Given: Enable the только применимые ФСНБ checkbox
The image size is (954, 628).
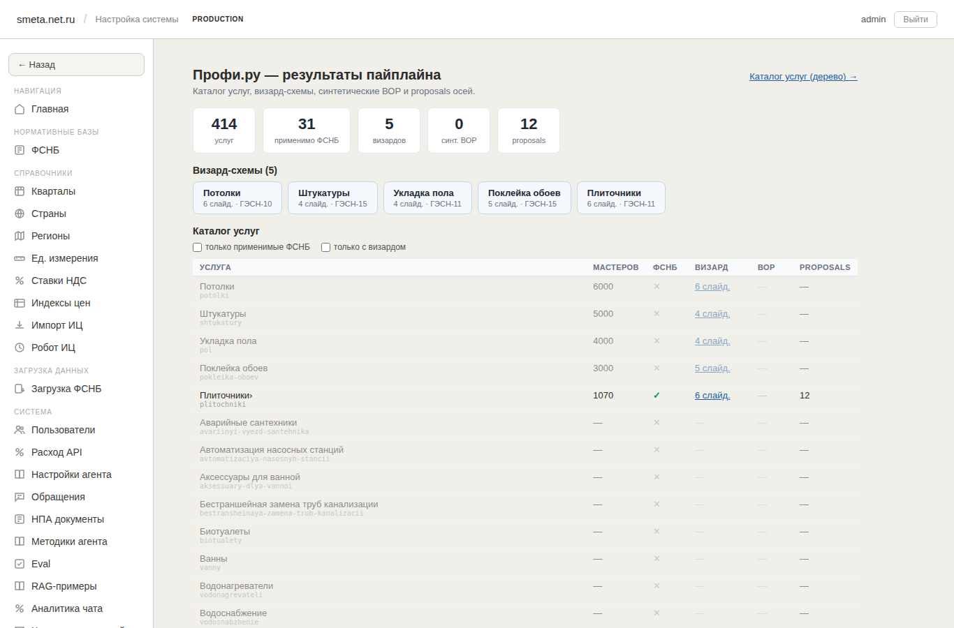Looking at the screenshot, I should [x=198, y=247].
